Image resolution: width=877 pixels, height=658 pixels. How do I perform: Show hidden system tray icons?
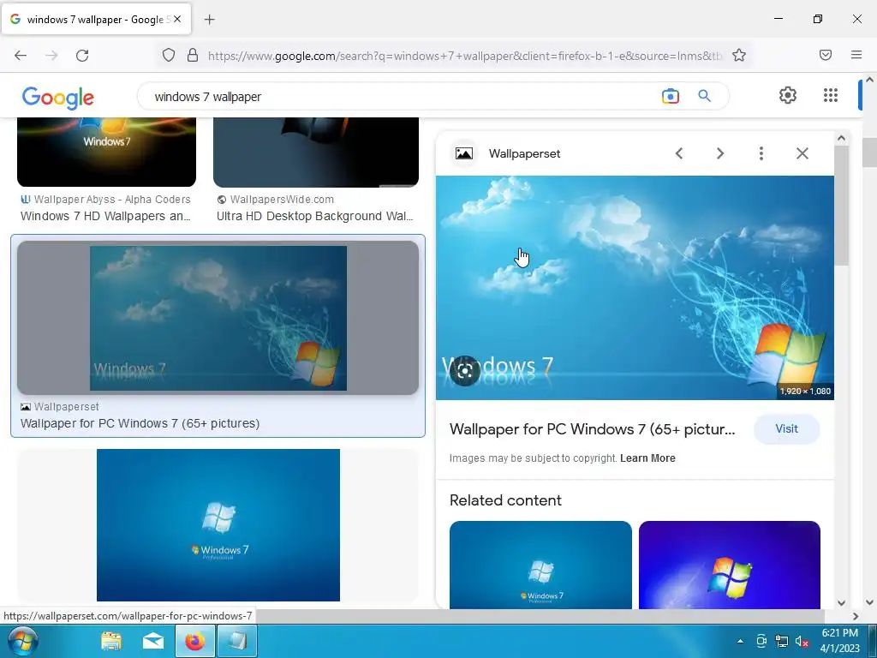click(x=741, y=641)
